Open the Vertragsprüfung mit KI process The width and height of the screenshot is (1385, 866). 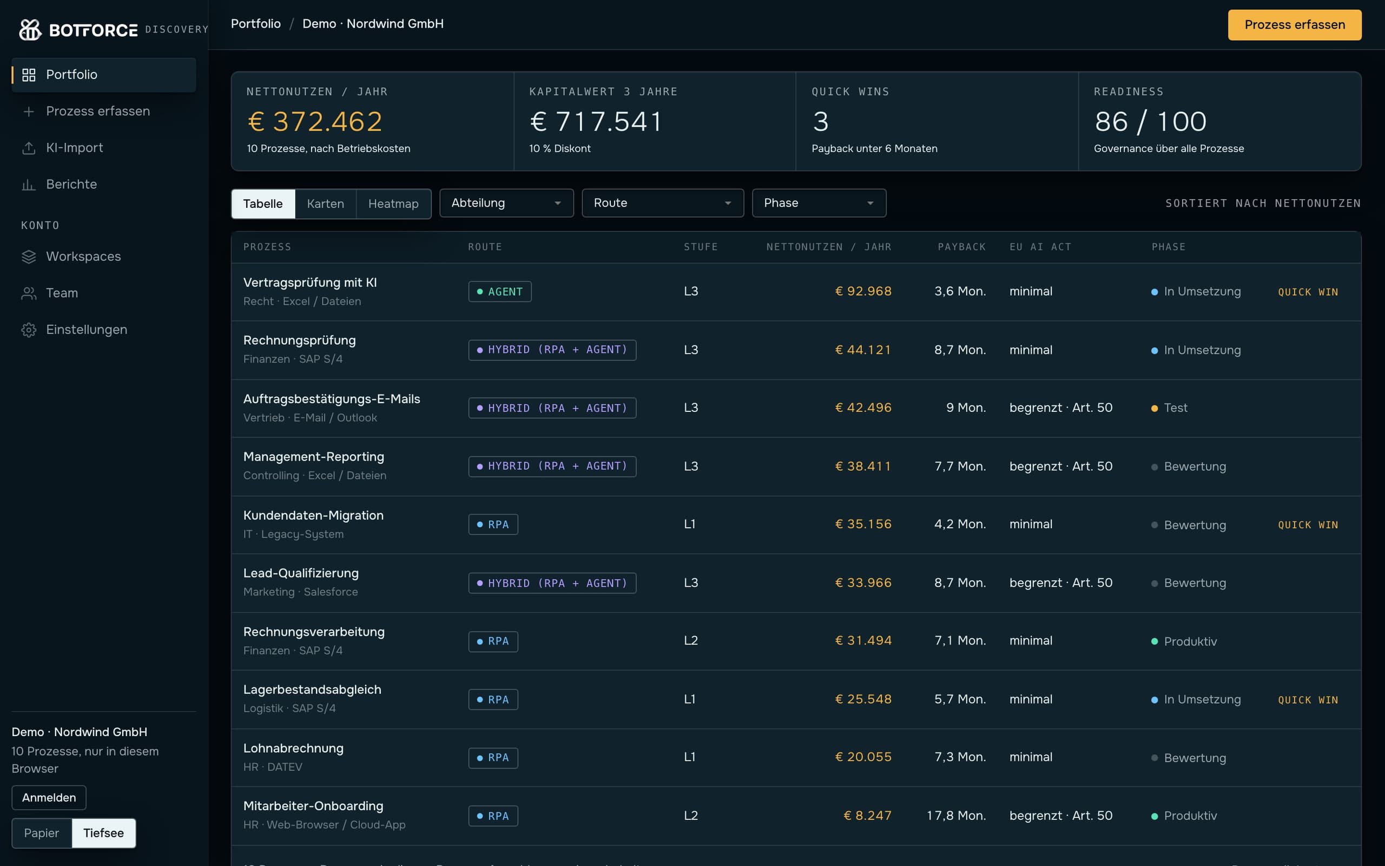tap(796, 292)
